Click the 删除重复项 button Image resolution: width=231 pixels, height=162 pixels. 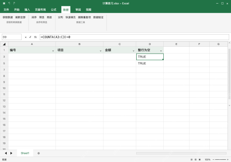(84, 17)
